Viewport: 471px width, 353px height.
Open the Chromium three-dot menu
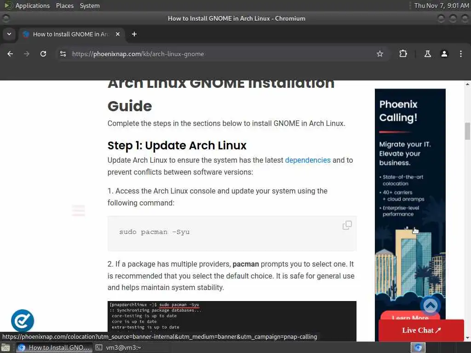point(460,54)
